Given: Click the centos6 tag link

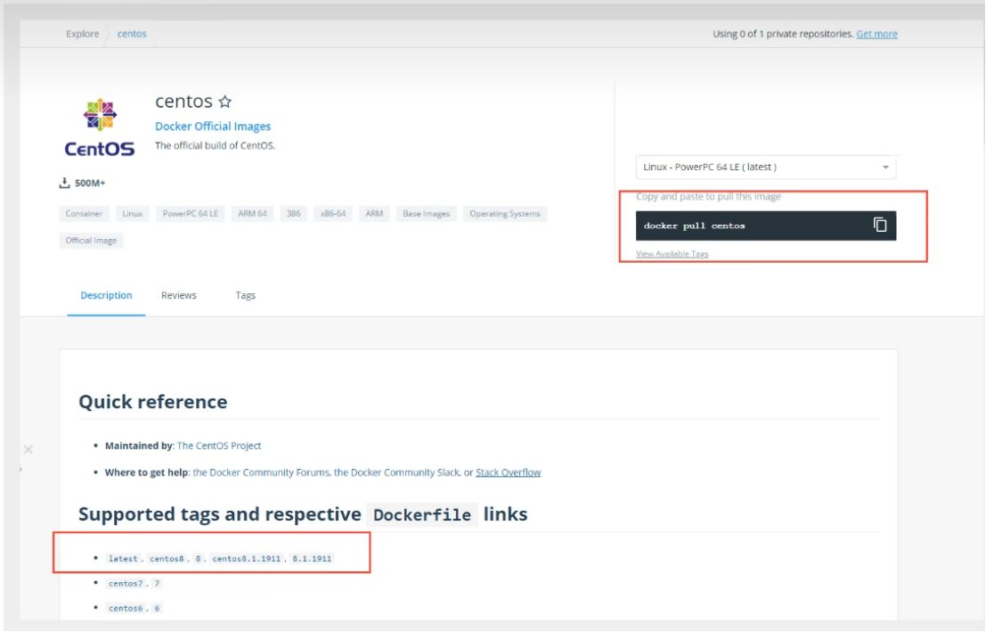Looking at the screenshot, I should pos(126,608).
